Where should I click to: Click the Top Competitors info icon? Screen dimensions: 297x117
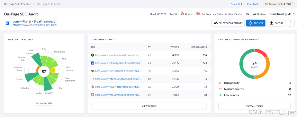click(x=114, y=39)
